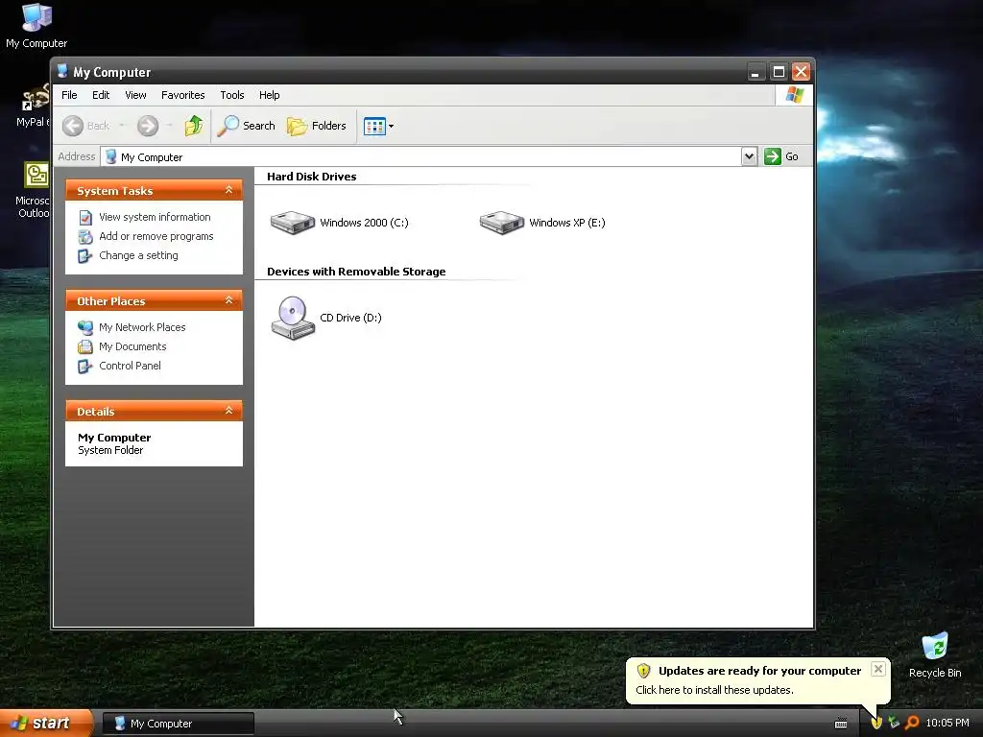Select the MyPal desktop shortcut
The height and width of the screenshot is (737, 983).
coord(33,107)
